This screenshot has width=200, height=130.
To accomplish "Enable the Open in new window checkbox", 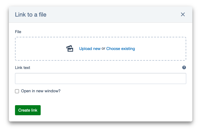I will pyautogui.click(x=17, y=91).
